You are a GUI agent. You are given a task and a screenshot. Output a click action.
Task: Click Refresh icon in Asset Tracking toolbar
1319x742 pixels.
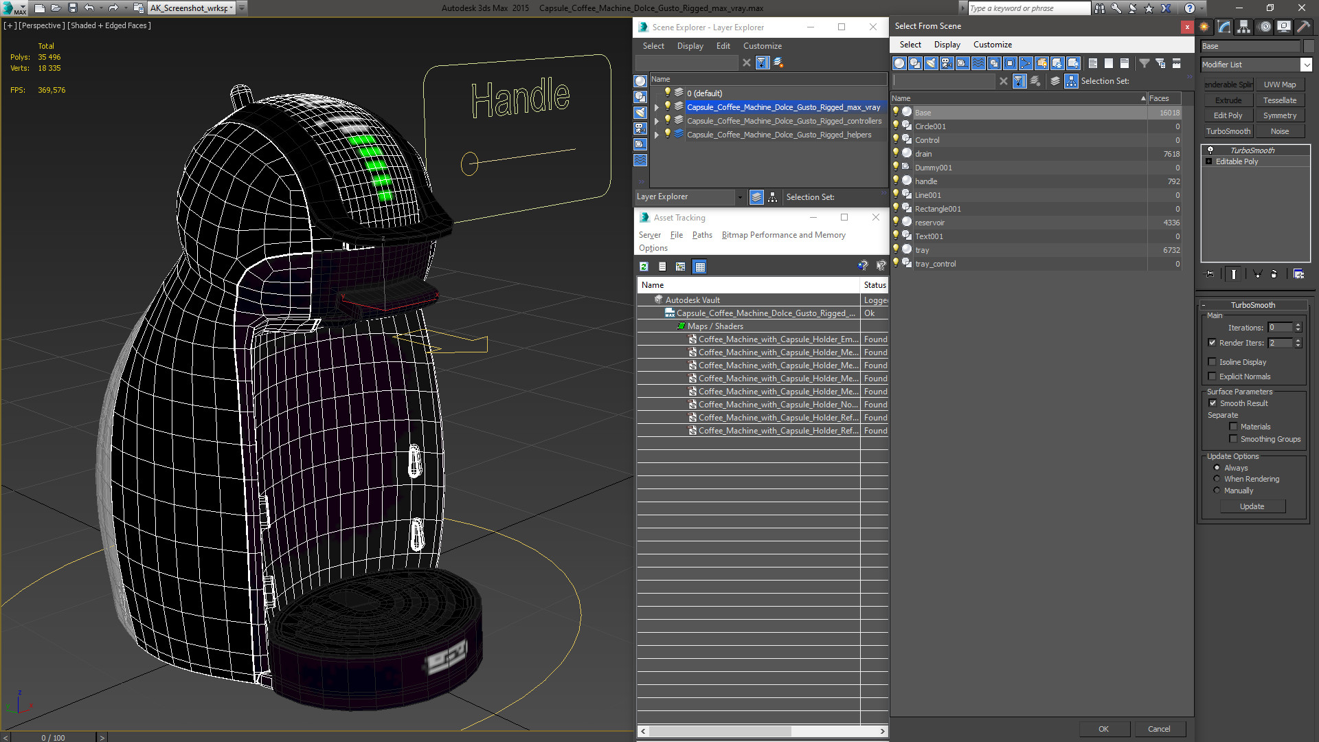644,267
